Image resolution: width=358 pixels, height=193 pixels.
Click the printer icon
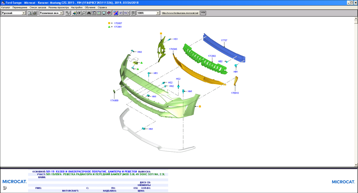pyautogui.click(x=35, y=13)
